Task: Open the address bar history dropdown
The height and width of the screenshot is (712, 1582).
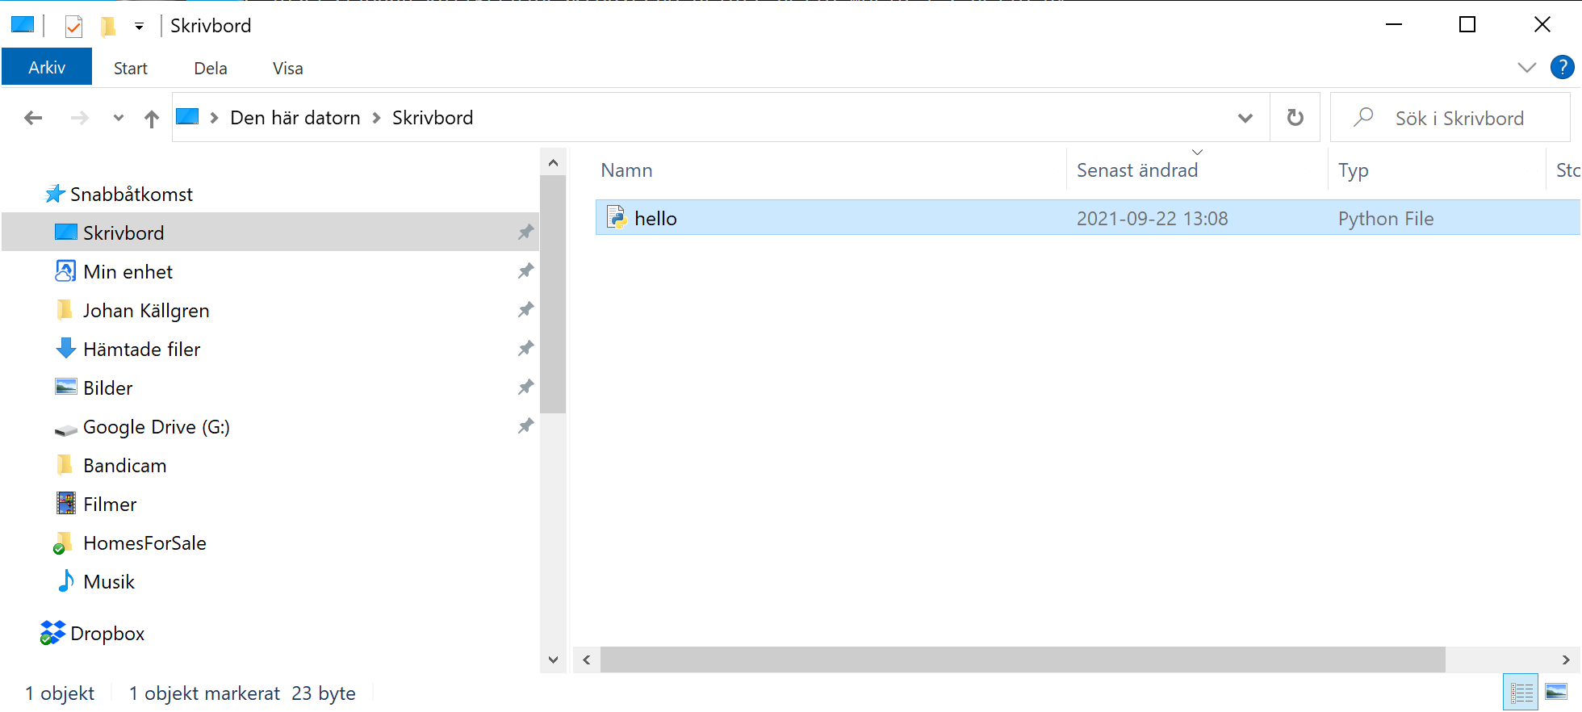Action: 1245,119
